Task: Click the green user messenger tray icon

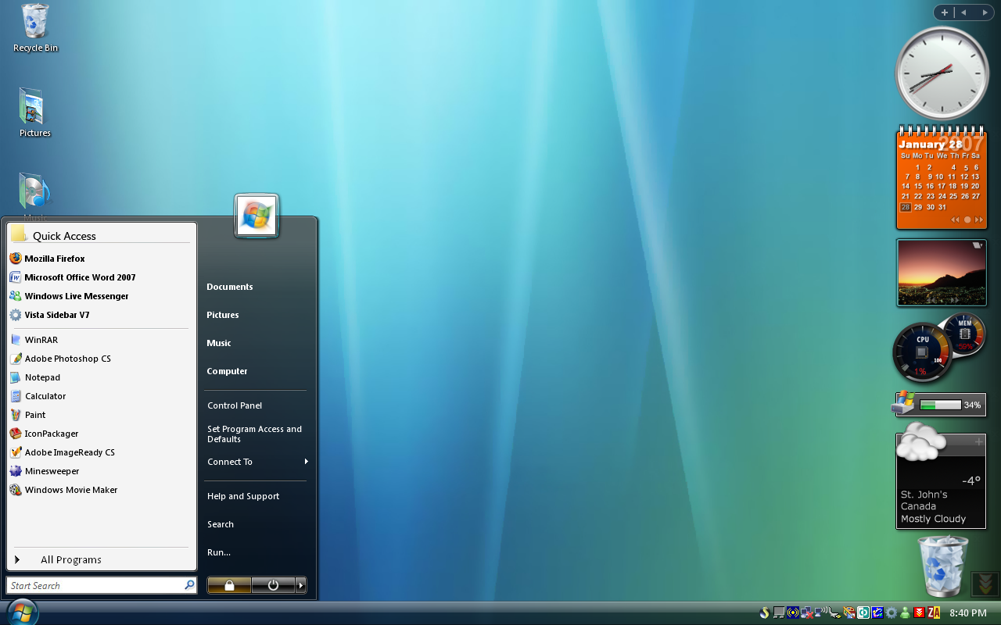Action: (x=905, y=613)
